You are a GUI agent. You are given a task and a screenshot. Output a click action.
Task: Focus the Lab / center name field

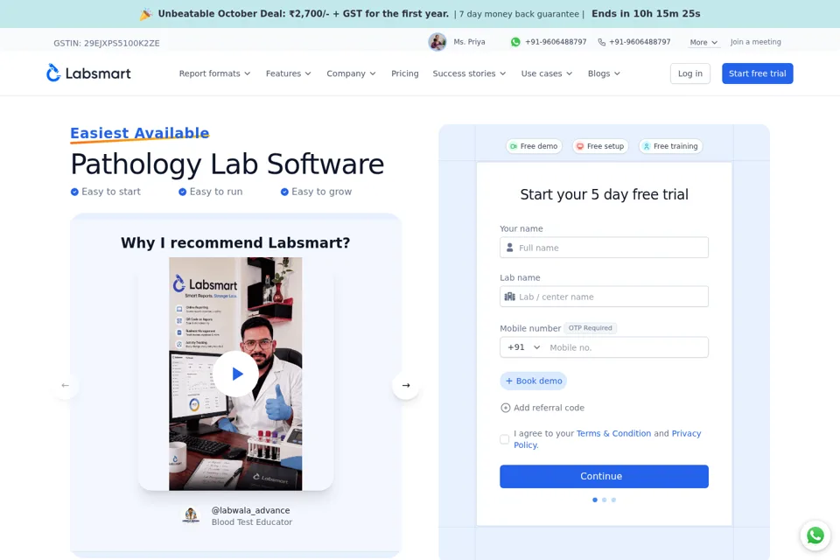(x=604, y=297)
